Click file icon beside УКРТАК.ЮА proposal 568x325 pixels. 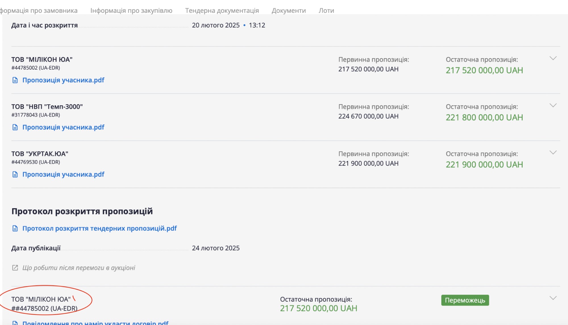15,175
